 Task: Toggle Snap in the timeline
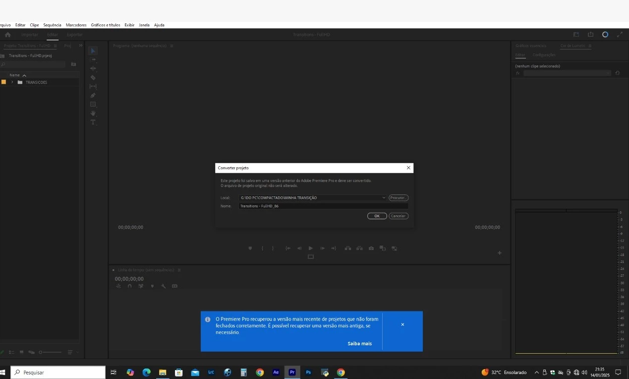pos(129,286)
